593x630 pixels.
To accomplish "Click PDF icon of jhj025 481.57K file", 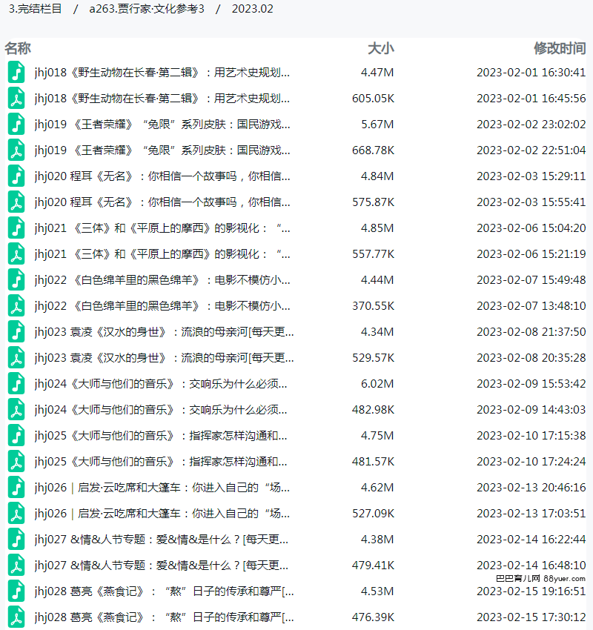I will (x=16, y=462).
